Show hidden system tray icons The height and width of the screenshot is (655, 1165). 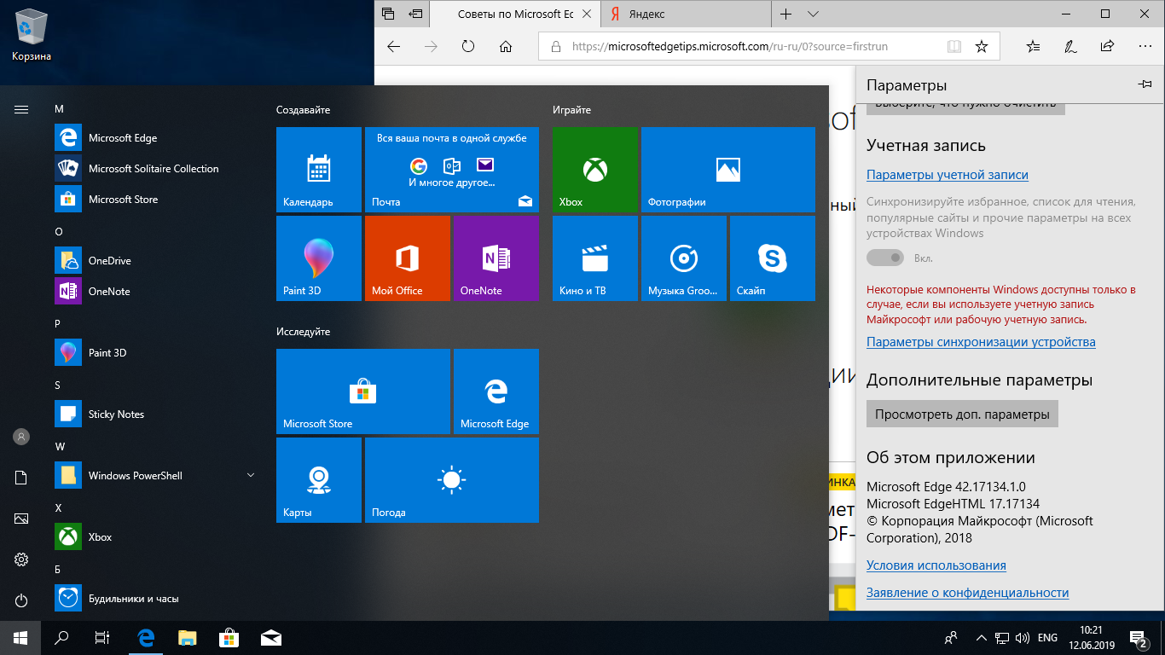tap(980, 638)
